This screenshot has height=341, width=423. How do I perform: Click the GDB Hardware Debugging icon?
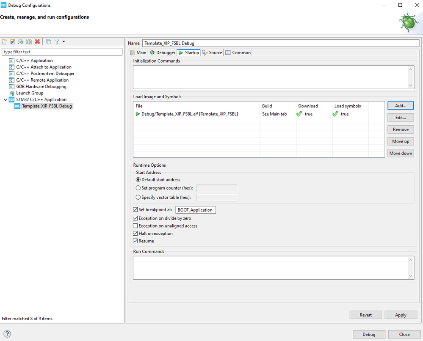(11, 87)
